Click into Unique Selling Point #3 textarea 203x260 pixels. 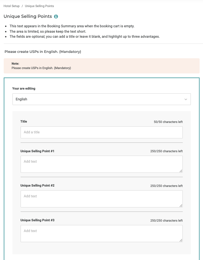101,233
